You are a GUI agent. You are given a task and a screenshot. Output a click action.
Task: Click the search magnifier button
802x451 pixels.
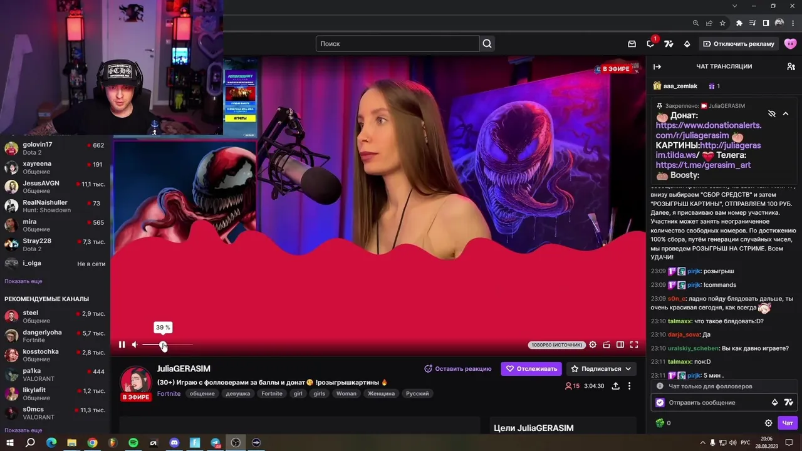tap(487, 44)
